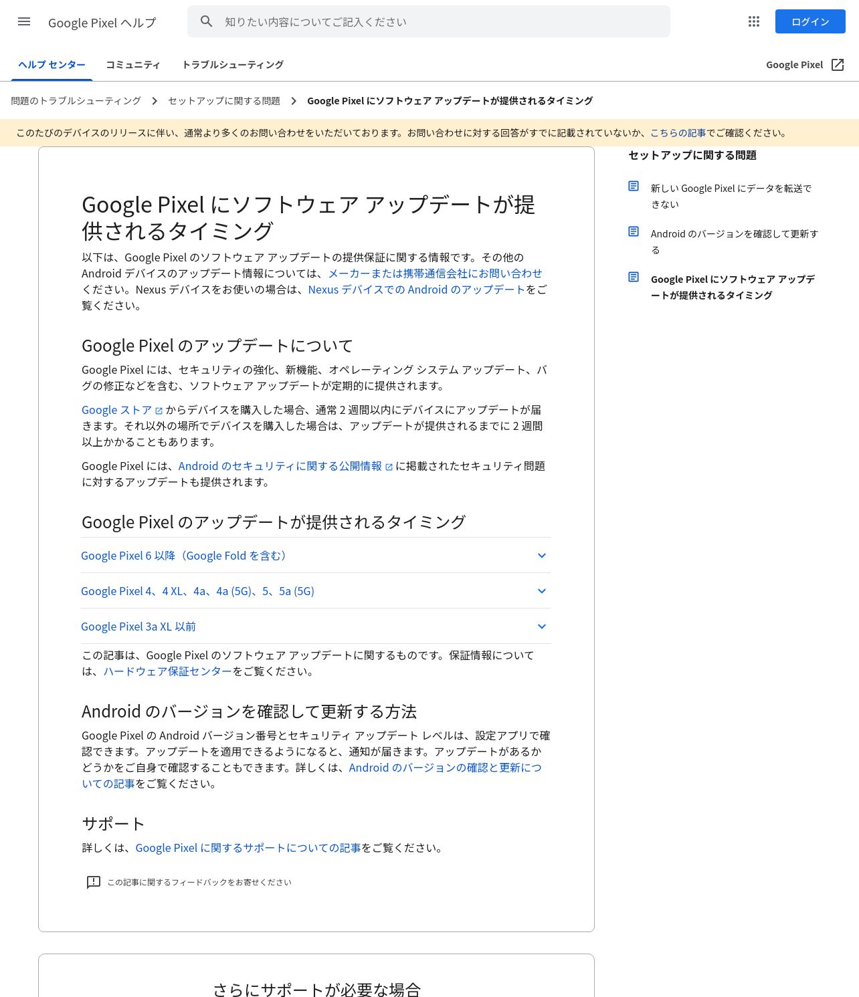Switch to the トラブルシューティング tab
859x997 pixels.
233,65
